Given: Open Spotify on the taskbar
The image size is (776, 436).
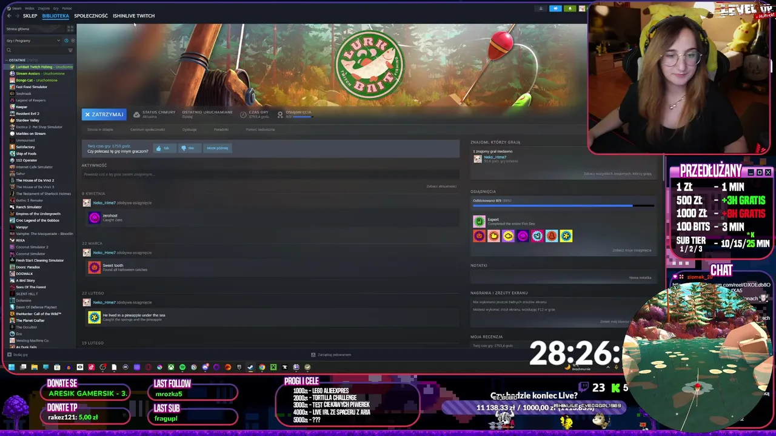Looking at the screenshot, I should point(182,367).
